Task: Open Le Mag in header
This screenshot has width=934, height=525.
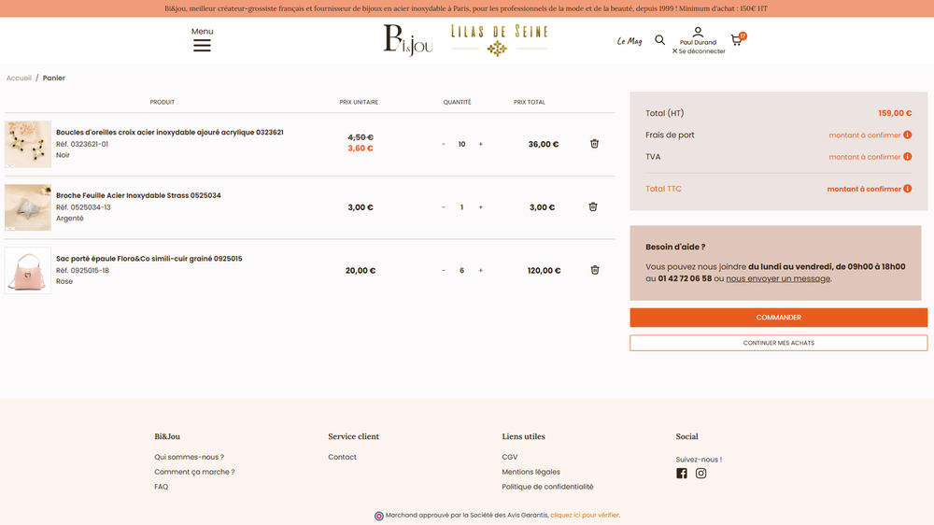Action: click(x=630, y=41)
